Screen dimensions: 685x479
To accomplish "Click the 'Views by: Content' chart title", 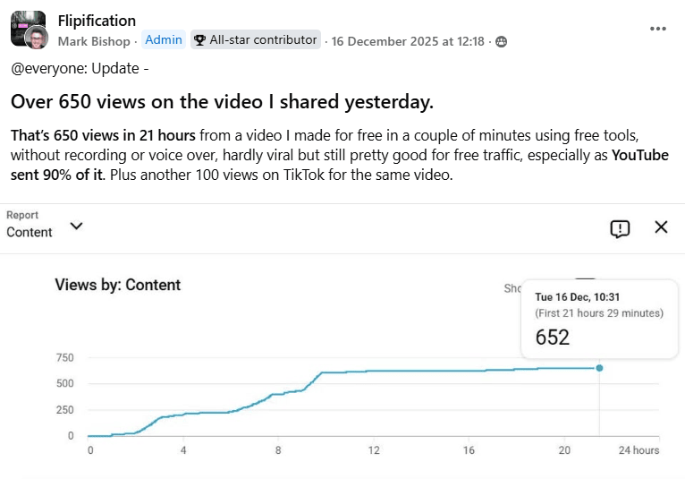I will (x=118, y=285).
